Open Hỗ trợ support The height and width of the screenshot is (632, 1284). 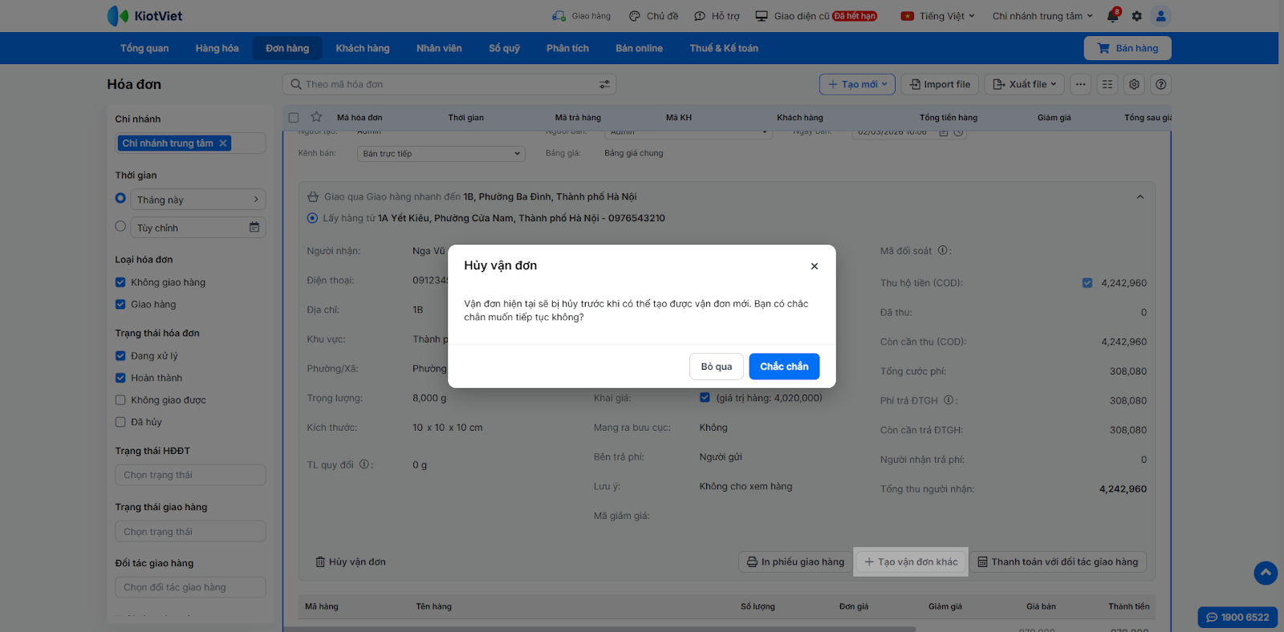pyautogui.click(x=717, y=16)
